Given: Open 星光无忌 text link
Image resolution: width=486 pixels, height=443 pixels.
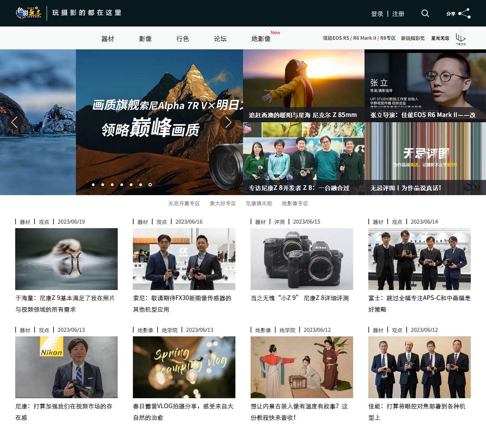Looking at the screenshot, I should [440, 38].
